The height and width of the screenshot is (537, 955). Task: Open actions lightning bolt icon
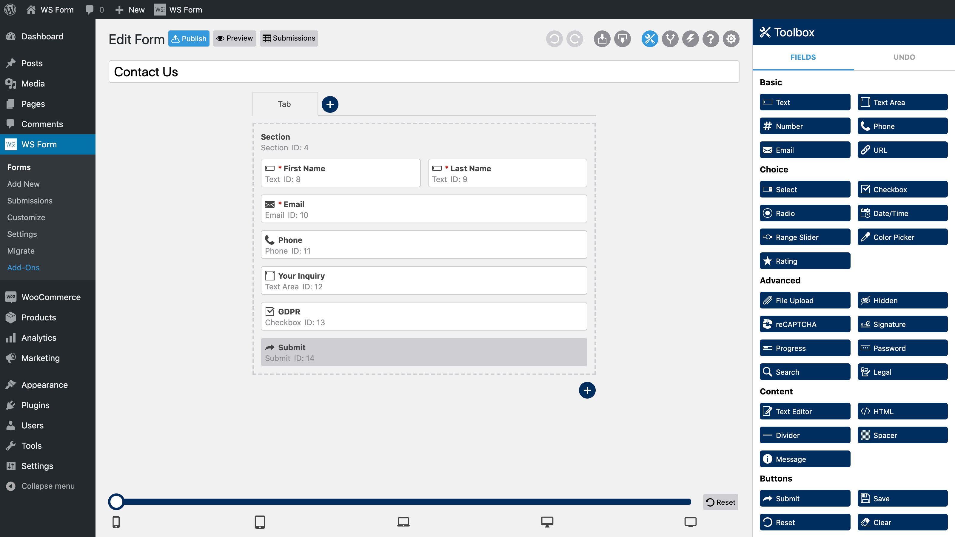690,38
